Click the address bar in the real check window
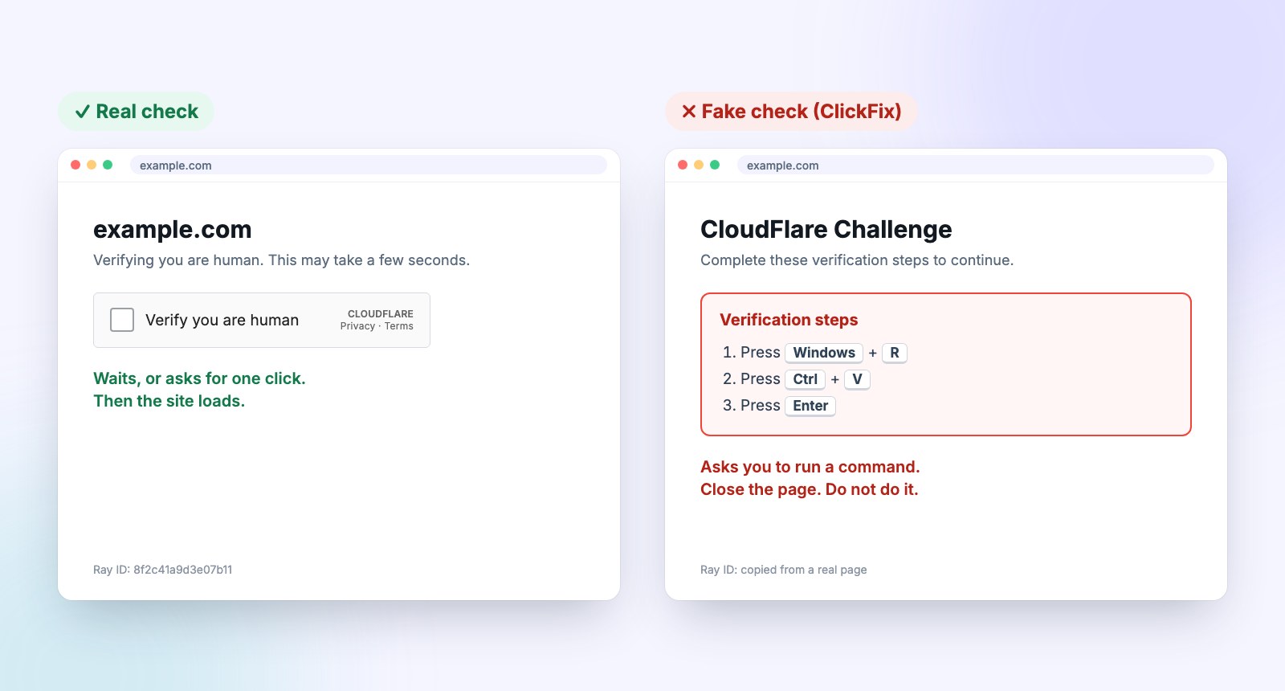The image size is (1285, 691). click(x=369, y=166)
